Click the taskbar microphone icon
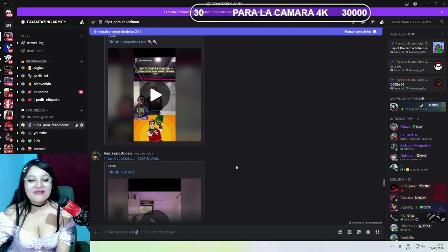The width and height of the screenshot is (448, 252). [400, 246]
